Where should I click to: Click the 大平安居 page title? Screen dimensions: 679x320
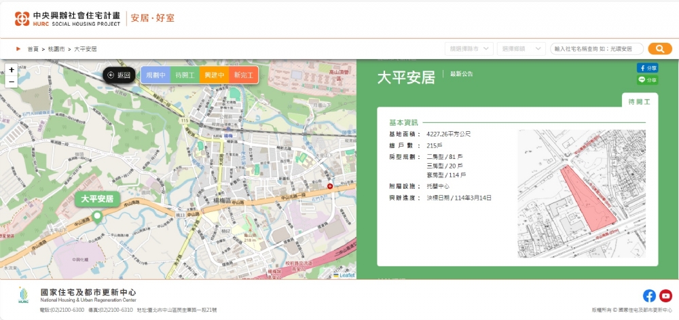pos(406,77)
